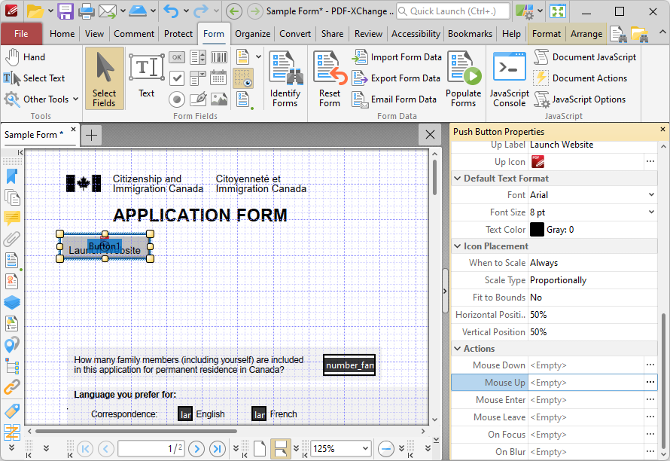
Task: Click the Print icon in title bar
Action: coord(87,11)
